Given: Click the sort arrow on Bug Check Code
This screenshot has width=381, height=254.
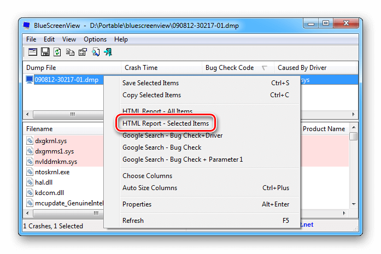Looking at the screenshot, I should [x=265, y=68].
